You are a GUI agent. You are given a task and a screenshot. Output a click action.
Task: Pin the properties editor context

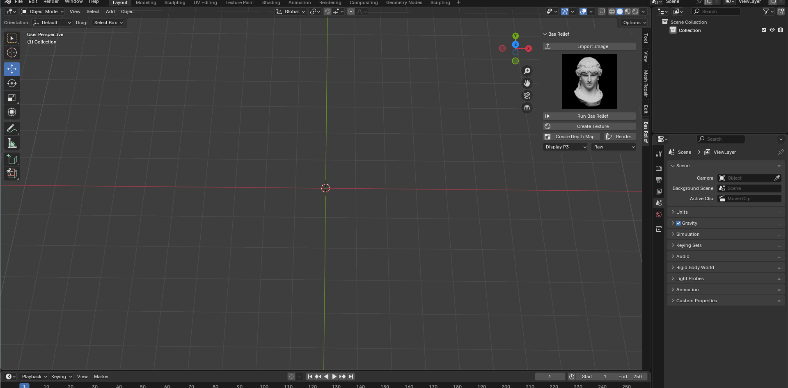coord(781,152)
